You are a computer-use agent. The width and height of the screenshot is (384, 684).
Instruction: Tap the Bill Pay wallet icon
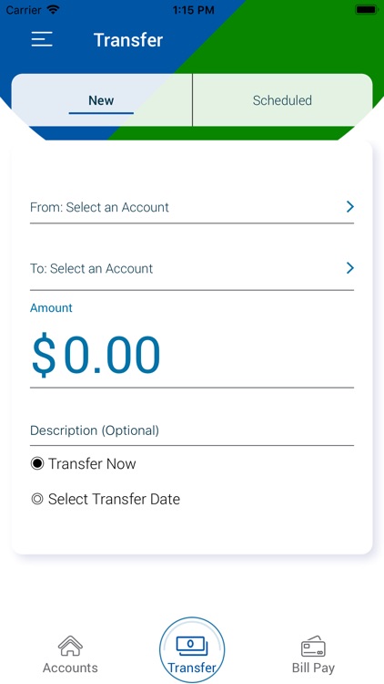313,646
